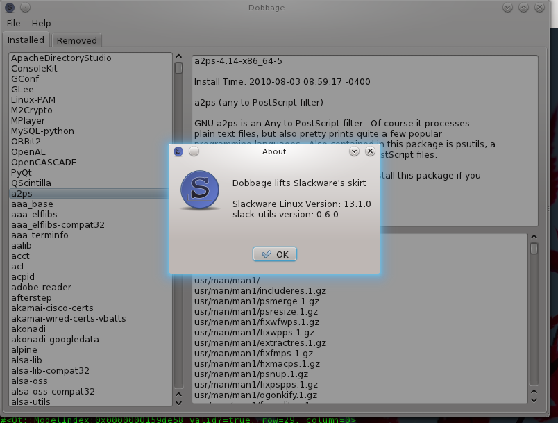558x423 pixels.
Task: Switch to the Removed tab
Action: (x=77, y=40)
